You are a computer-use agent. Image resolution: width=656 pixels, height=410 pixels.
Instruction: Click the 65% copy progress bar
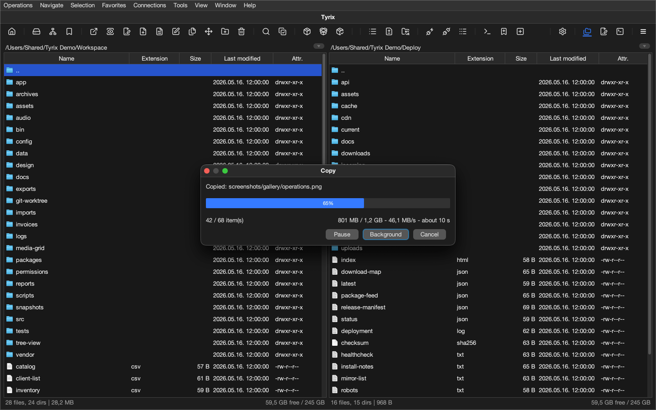coord(328,203)
